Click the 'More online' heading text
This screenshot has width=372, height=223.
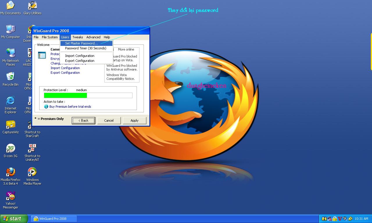[126, 49]
